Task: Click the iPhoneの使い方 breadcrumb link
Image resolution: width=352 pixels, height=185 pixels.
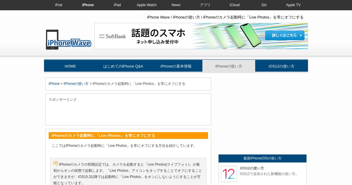Action: (76, 84)
